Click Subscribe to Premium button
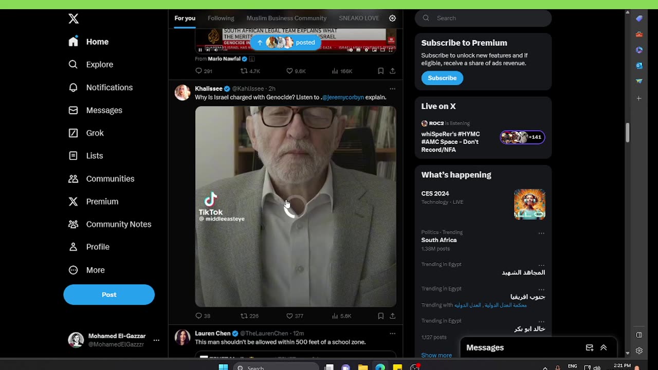This screenshot has height=370, width=658. point(442,78)
